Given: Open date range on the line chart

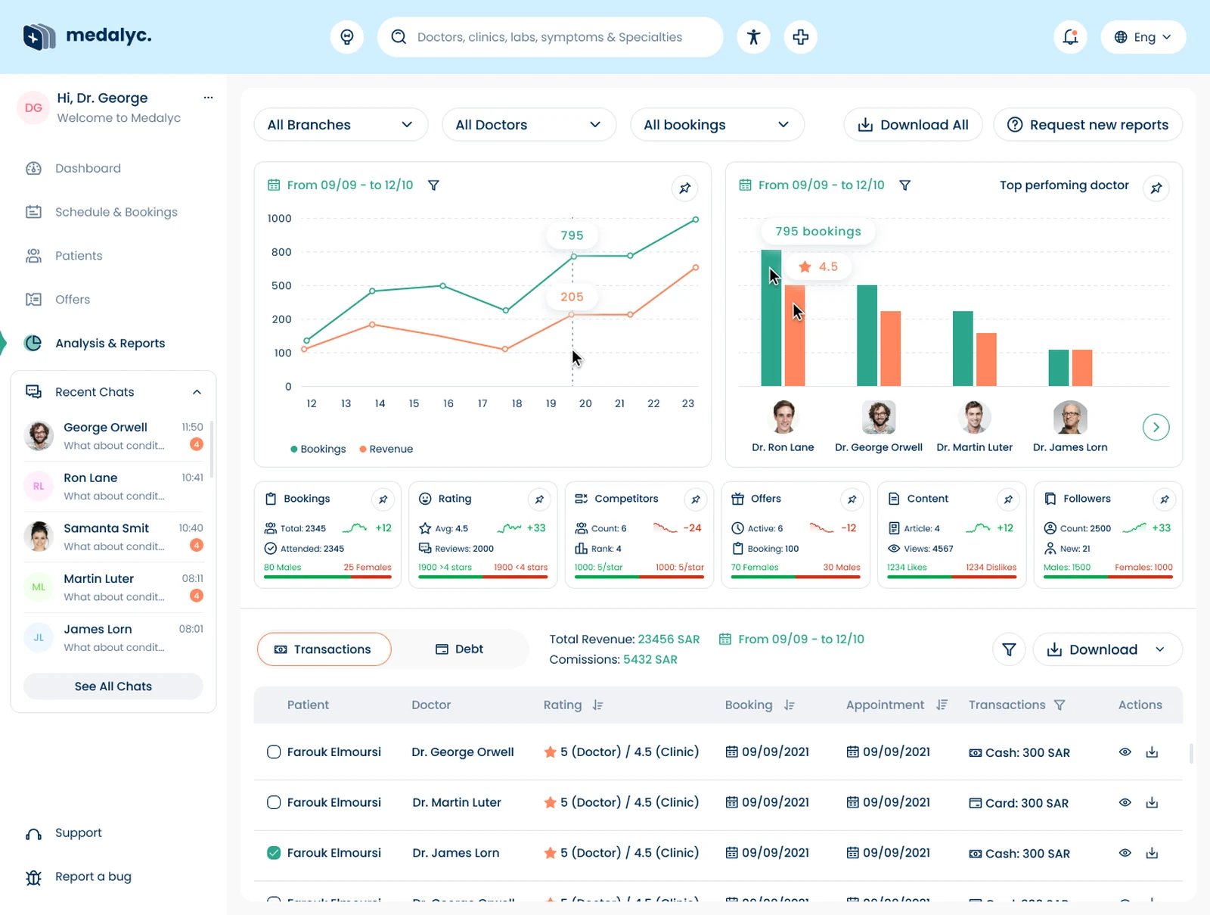Looking at the screenshot, I should coord(341,185).
